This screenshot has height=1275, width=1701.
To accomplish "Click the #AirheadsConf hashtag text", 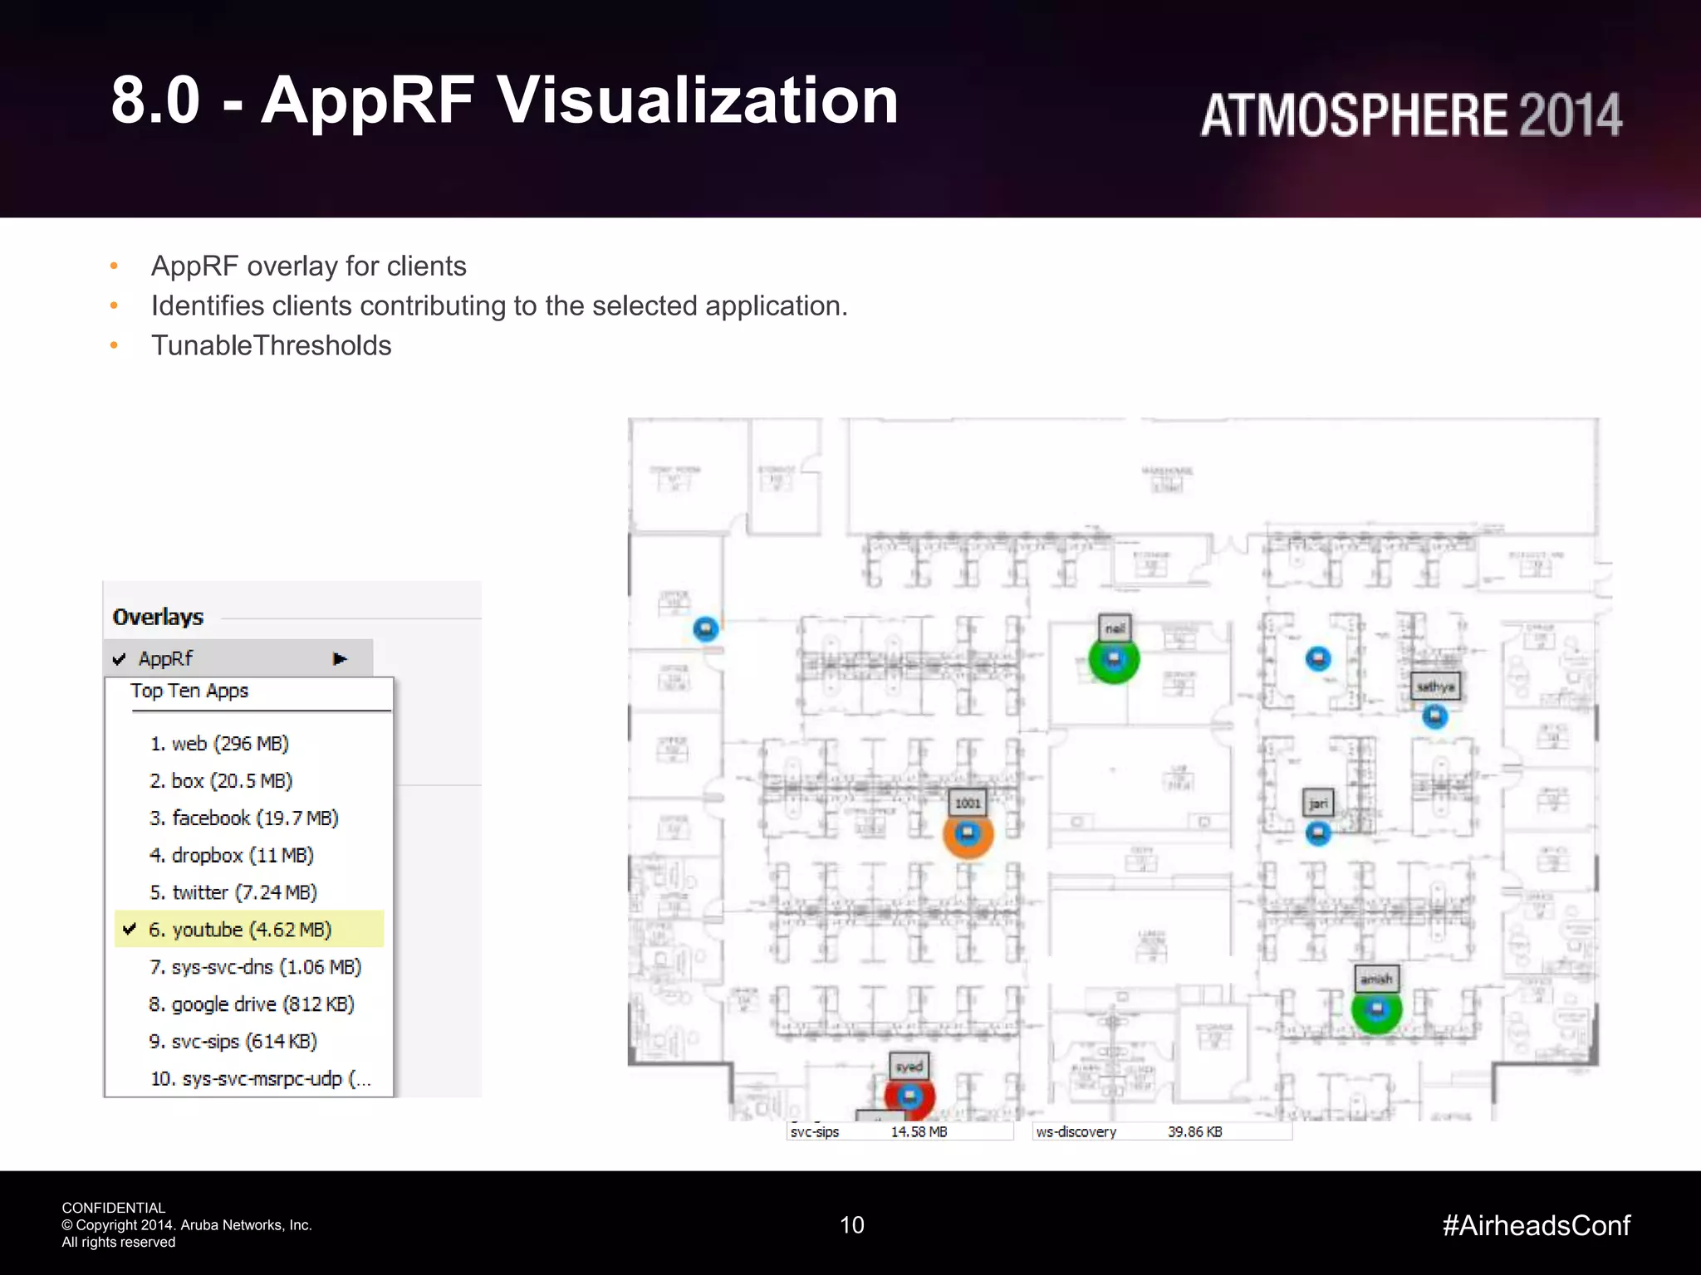I will 1537,1225.
